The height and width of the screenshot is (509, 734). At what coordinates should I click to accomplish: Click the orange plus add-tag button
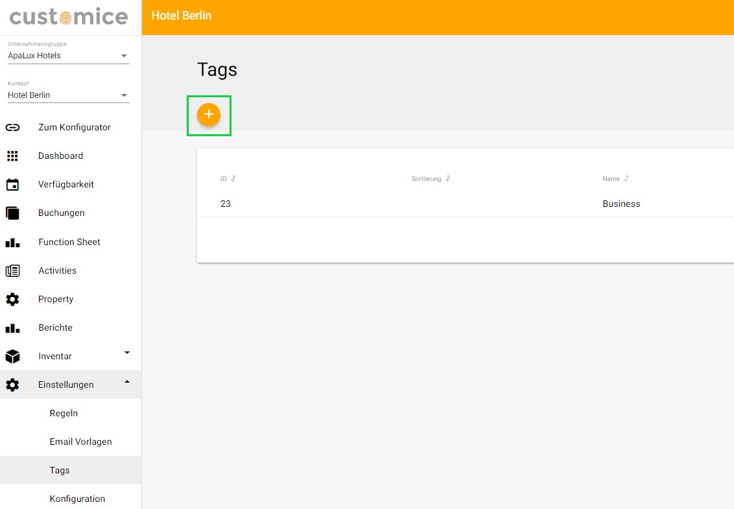209,115
